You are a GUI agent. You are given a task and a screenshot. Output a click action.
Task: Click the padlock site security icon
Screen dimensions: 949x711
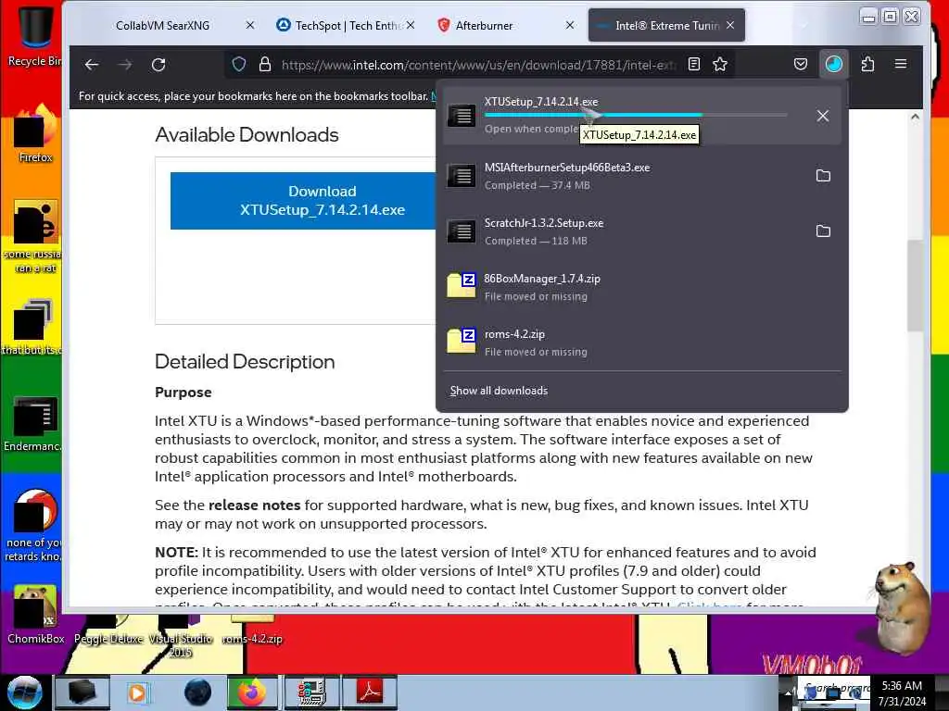click(264, 64)
